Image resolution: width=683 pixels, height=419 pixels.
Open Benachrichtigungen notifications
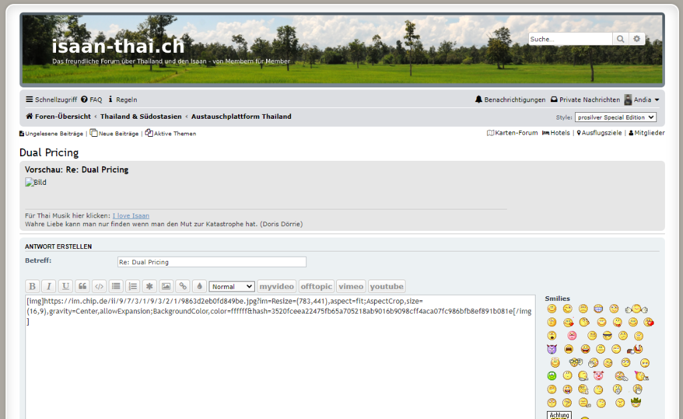click(x=510, y=99)
